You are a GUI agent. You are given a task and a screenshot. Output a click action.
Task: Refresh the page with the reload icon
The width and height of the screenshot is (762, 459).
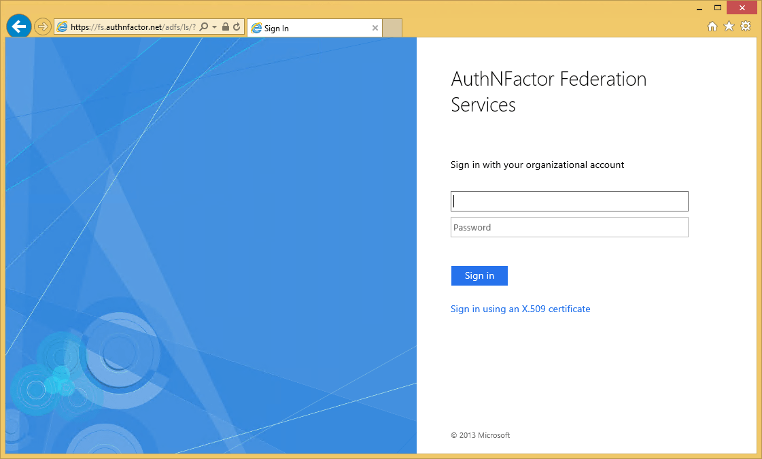click(x=237, y=27)
